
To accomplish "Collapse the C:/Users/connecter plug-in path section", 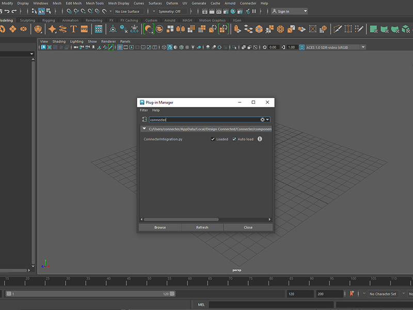I will point(144,129).
